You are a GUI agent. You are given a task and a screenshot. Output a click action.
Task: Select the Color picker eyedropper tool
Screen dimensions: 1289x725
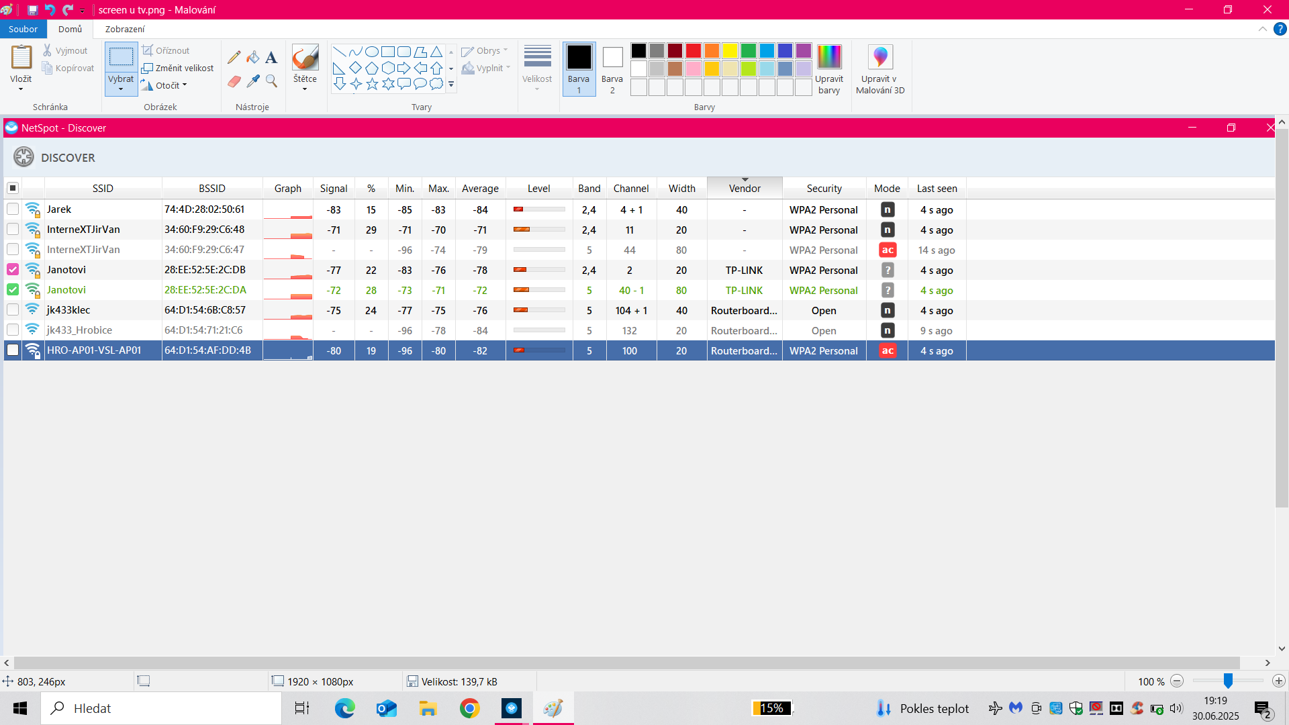tap(252, 81)
